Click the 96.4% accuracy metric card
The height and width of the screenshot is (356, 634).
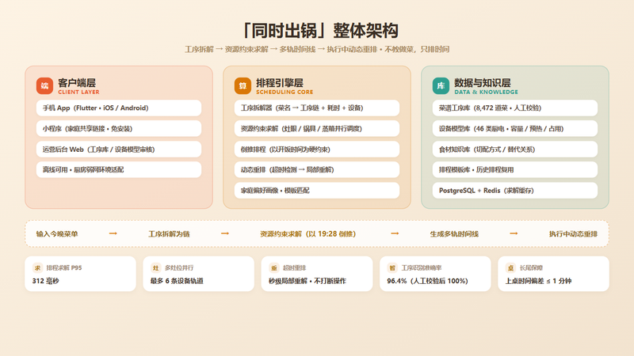tap(435, 274)
